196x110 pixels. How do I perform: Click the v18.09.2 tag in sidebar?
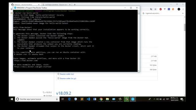point(47,92)
